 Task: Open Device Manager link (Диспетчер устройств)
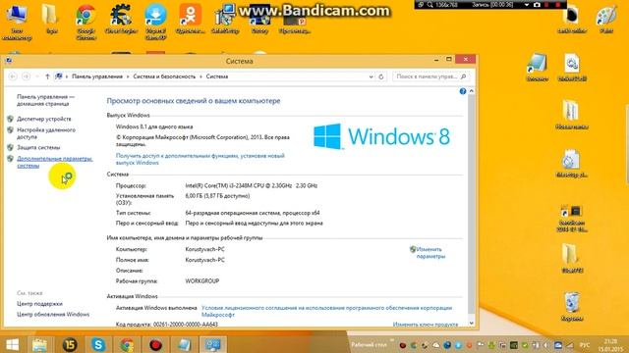43,119
